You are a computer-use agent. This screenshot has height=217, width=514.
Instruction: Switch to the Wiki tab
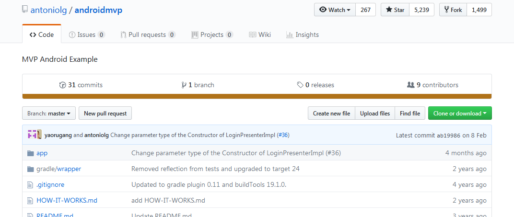(260, 34)
